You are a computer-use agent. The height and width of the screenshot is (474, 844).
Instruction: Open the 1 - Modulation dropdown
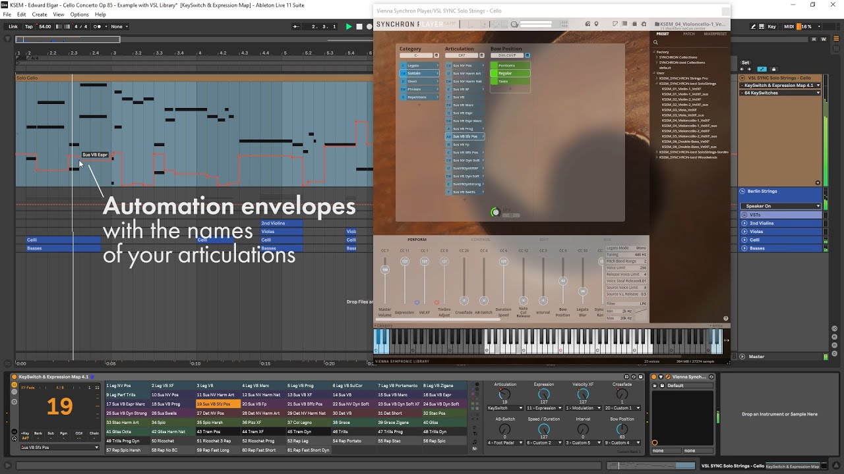tap(583, 408)
